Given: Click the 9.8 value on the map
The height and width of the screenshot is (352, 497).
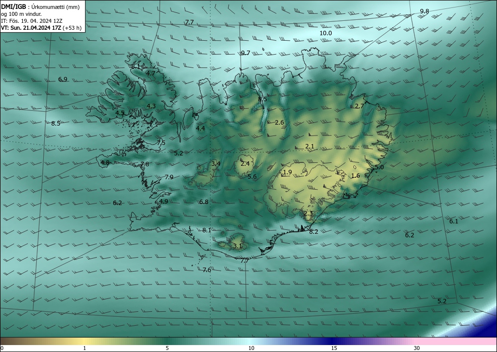Looking at the screenshot, I should point(424,11).
